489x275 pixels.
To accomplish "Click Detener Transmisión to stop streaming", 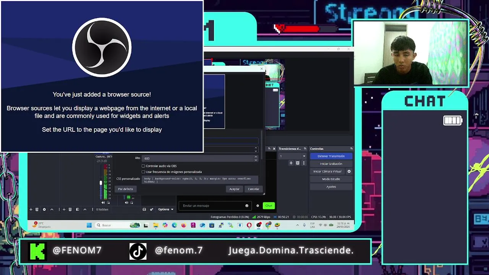I will pos(331,156).
